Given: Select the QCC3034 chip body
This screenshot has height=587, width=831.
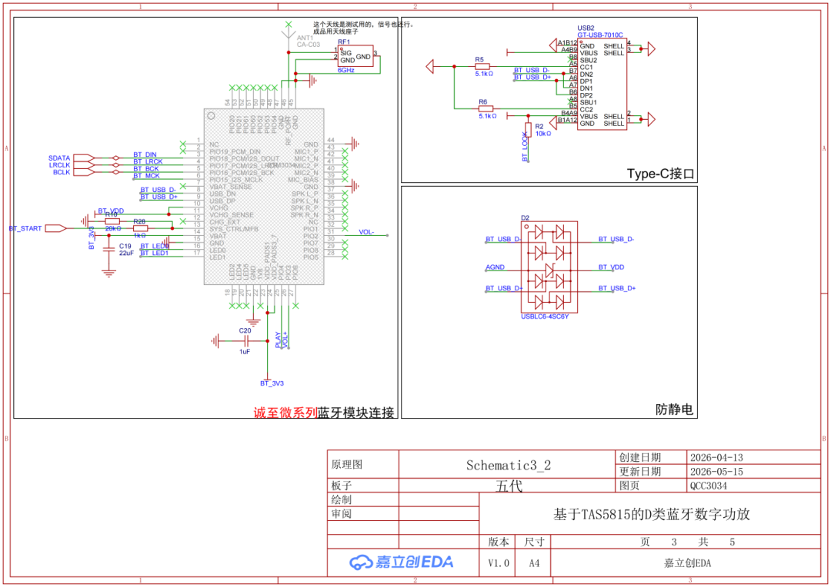Looking at the screenshot, I should (x=264, y=197).
